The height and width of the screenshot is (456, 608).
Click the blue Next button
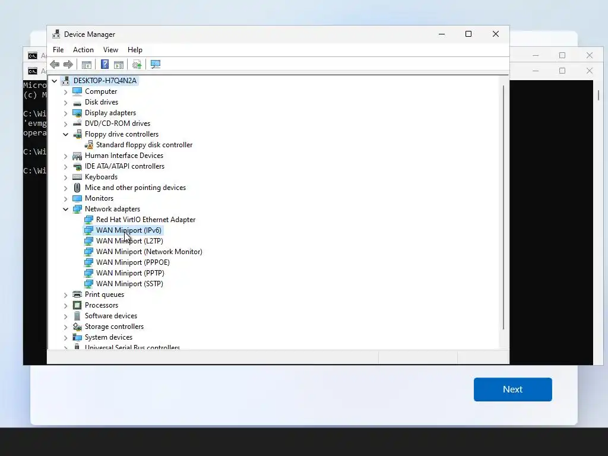click(512, 389)
